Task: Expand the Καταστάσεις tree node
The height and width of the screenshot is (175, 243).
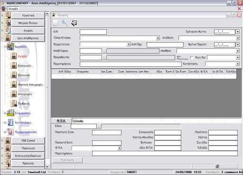Action: [5, 123]
